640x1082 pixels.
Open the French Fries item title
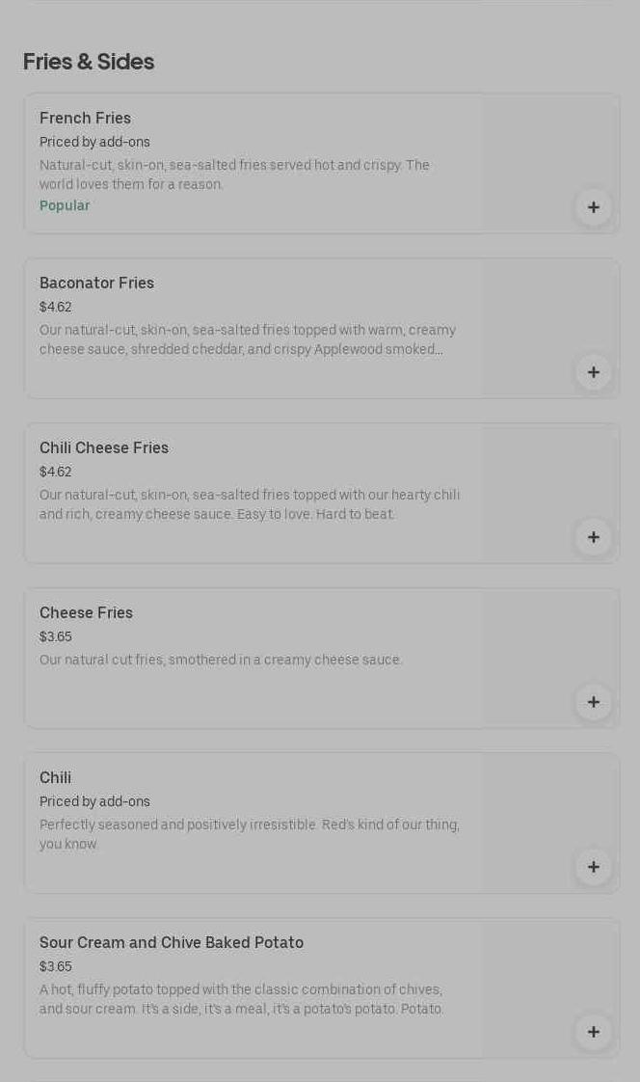coord(85,119)
